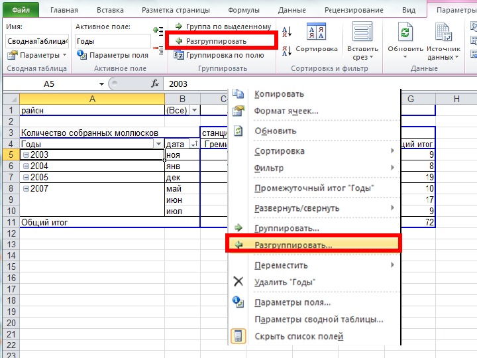Switch to the Формулы ribbon tab

point(243,10)
